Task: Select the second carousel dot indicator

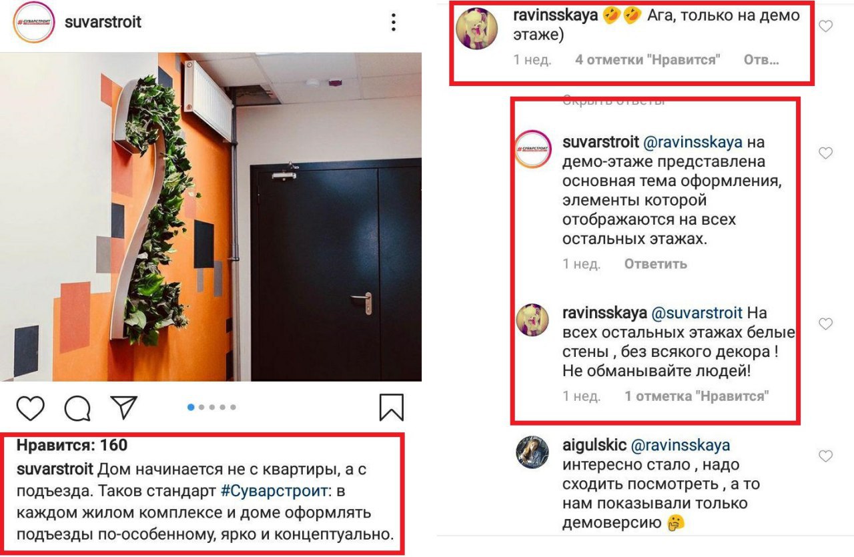Action: click(x=202, y=408)
